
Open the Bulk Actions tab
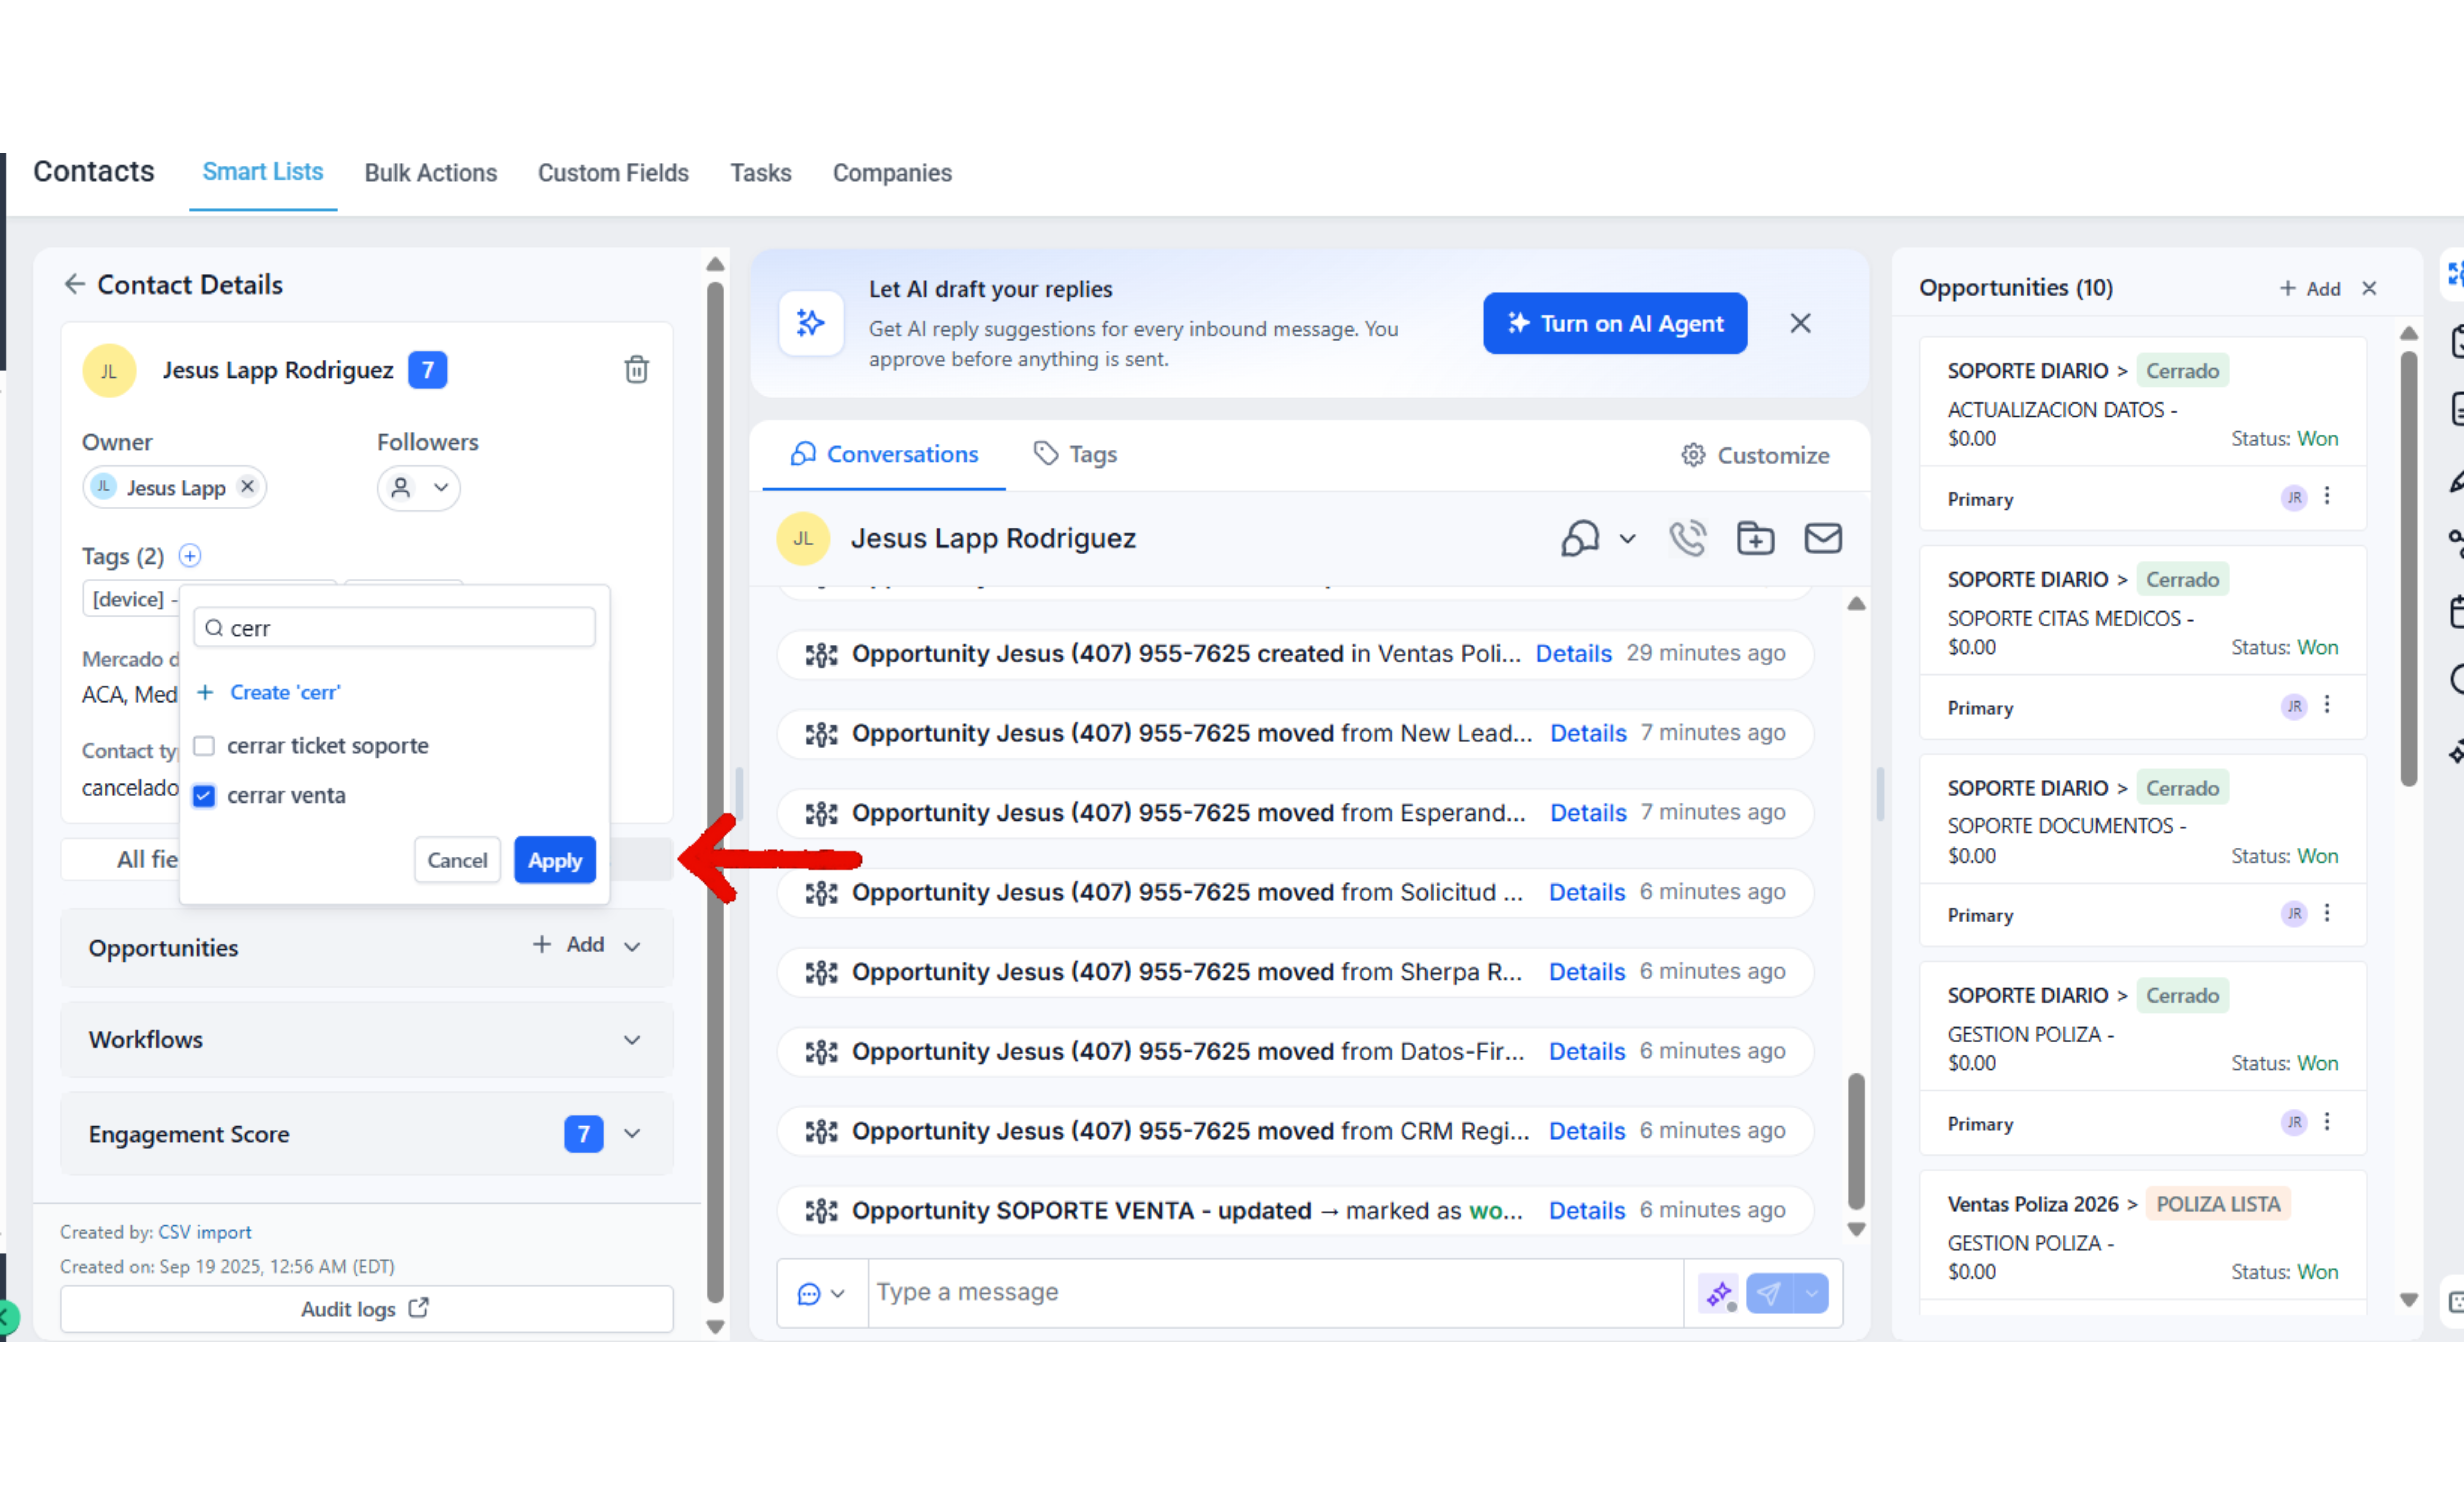[431, 173]
